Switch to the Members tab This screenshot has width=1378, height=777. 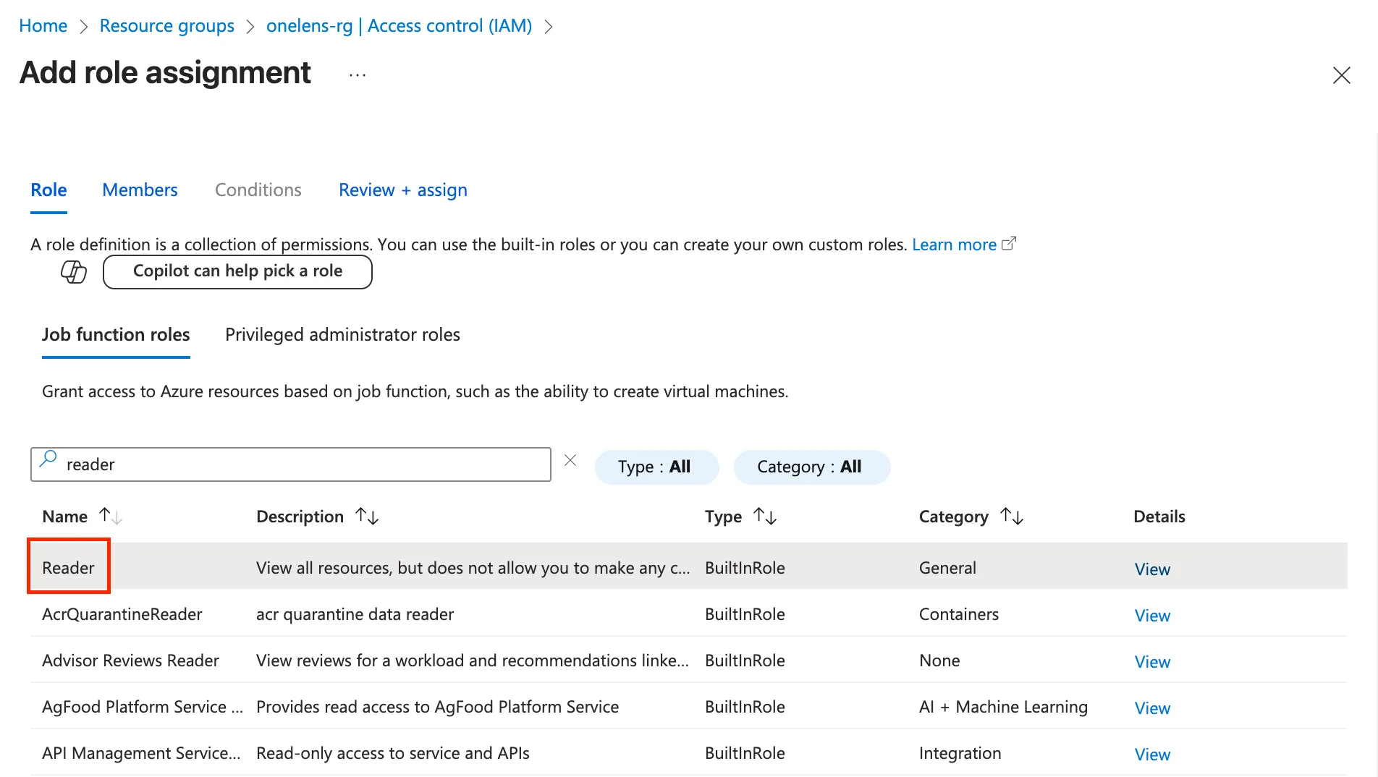click(x=140, y=190)
